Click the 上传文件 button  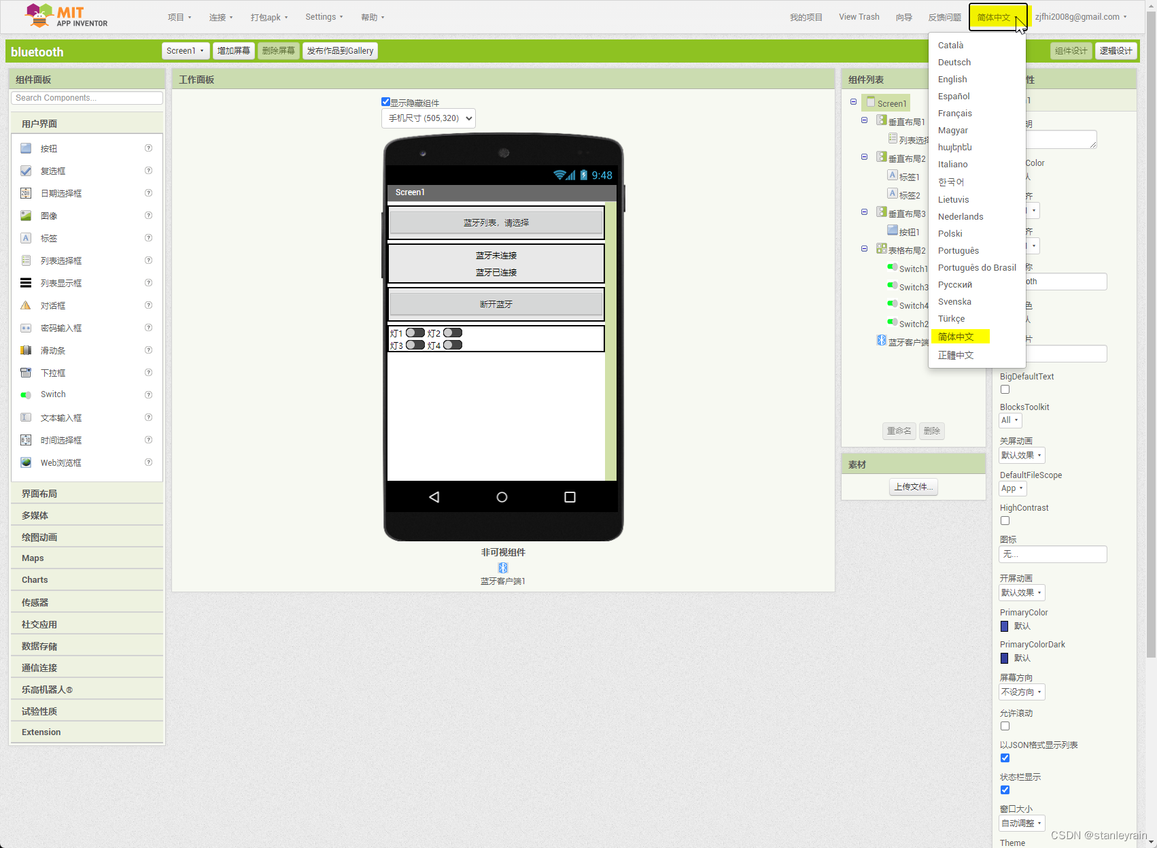914,487
